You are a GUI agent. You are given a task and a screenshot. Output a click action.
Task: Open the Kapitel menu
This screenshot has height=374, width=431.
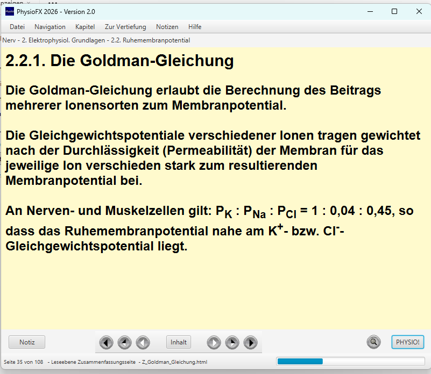(85, 27)
